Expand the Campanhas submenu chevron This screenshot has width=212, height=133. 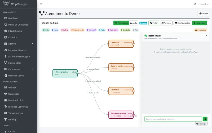33,69
